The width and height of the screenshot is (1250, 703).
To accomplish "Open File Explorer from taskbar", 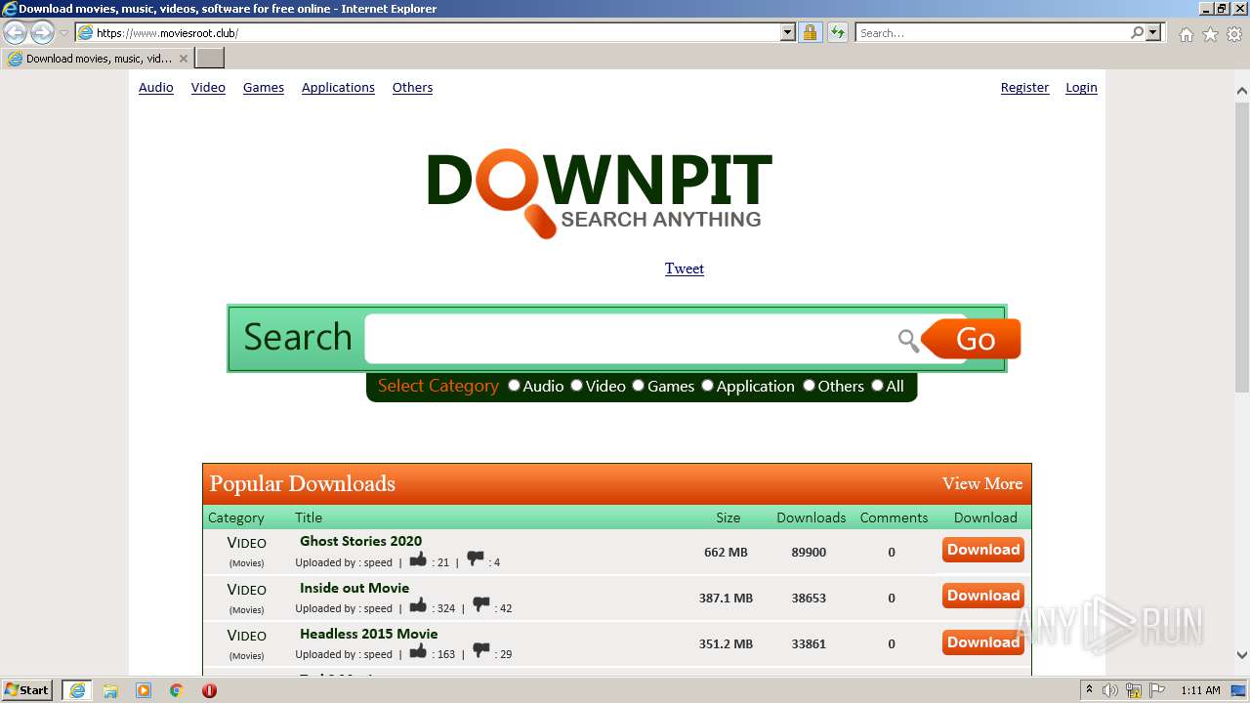I will (x=110, y=690).
